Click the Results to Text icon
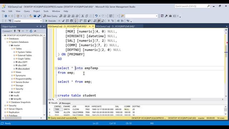229x129 pixels. pos(95,21)
